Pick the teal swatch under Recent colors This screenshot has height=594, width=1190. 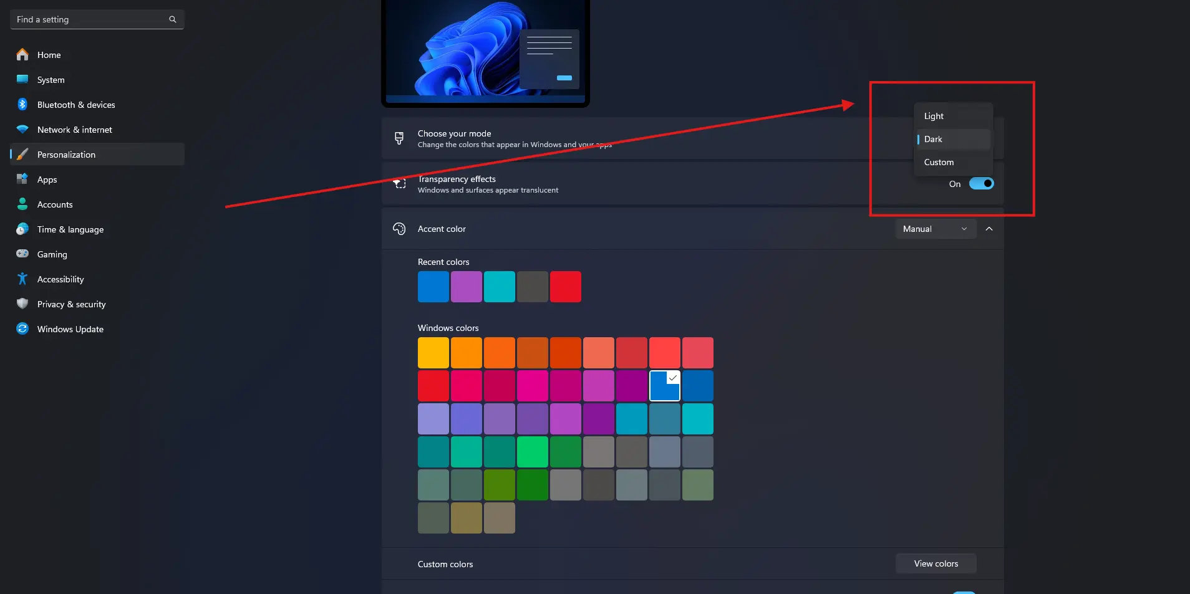pos(500,287)
